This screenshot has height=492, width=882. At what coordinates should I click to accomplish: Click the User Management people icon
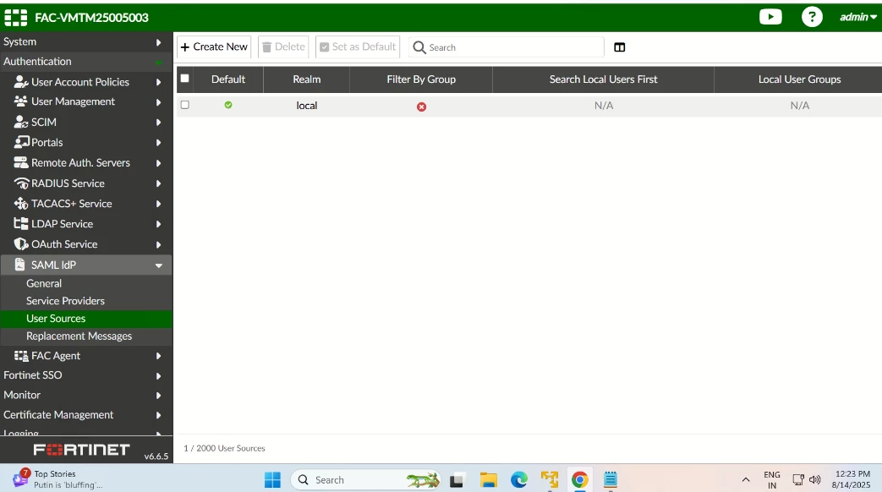[21, 101]
